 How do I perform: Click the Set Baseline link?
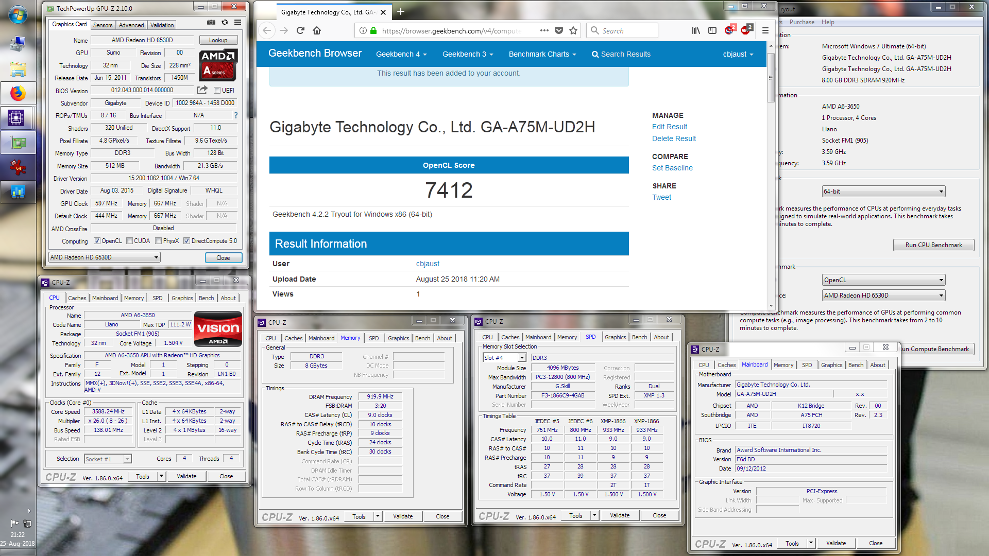tap(672, 168)
